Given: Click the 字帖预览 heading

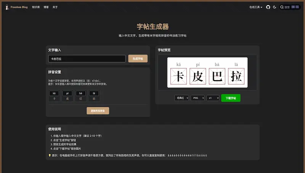Looking at the screenshot, I should 164,50.
